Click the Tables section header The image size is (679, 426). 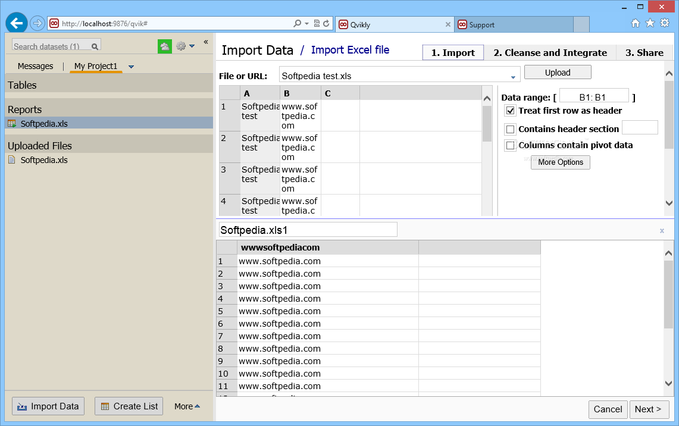coord(109,85)
